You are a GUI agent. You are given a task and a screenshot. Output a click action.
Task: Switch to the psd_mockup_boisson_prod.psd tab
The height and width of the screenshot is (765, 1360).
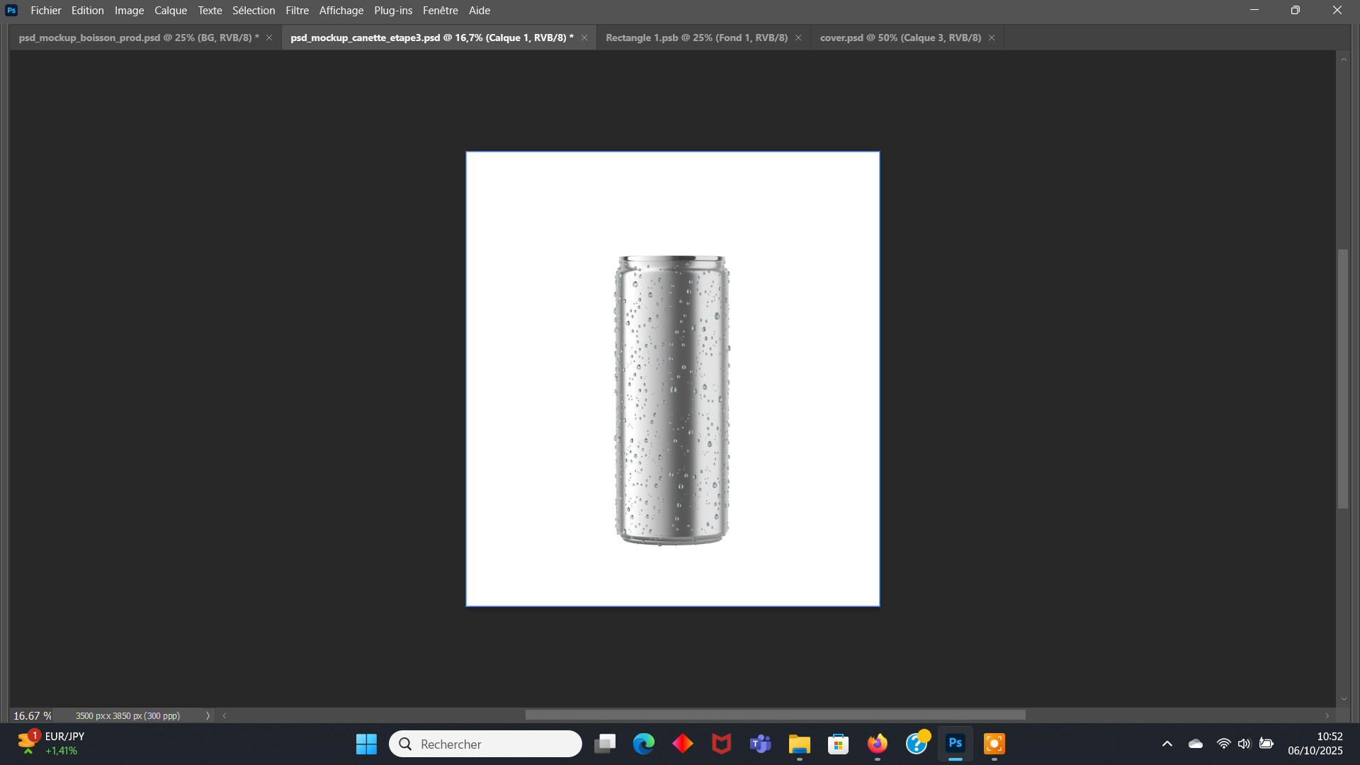[x=138, y=38]
